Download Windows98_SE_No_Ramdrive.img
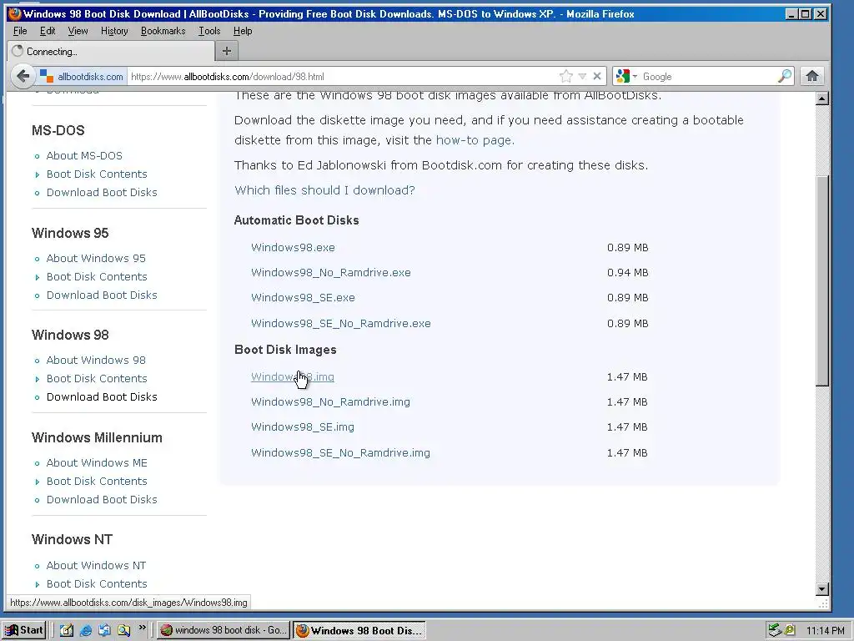This screenshot has width=854, height=641. [x=340, y=452]
